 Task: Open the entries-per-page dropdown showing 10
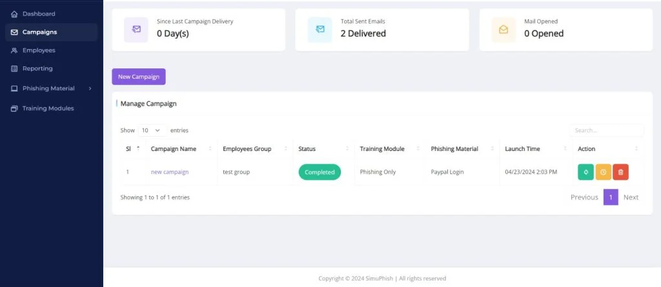152,130
